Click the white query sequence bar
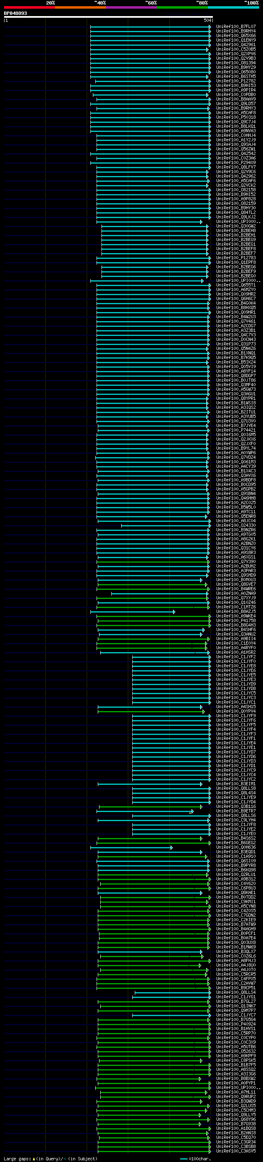The width and height of the screenshot is (263, 1162). [108, 17]
